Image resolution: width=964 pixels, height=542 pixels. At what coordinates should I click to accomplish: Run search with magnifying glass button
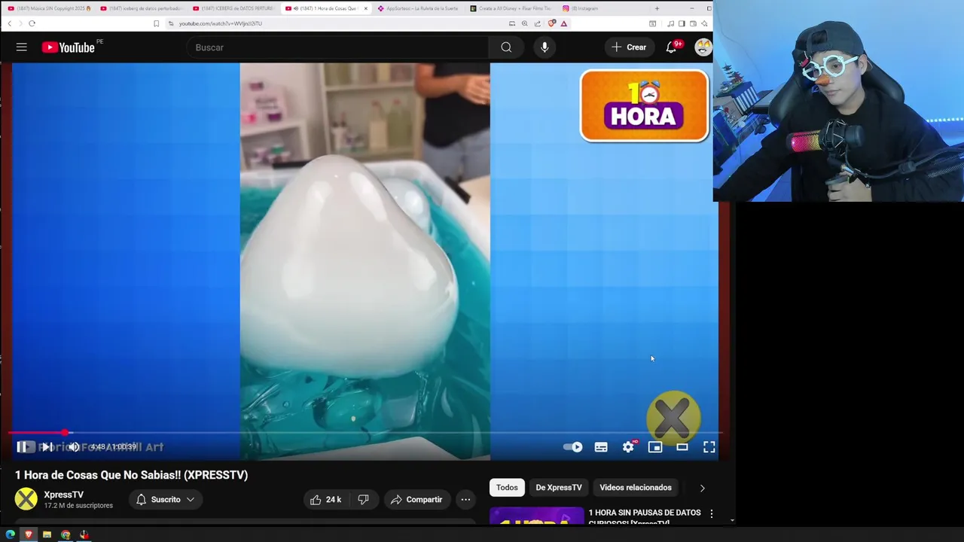click(506, 47)
